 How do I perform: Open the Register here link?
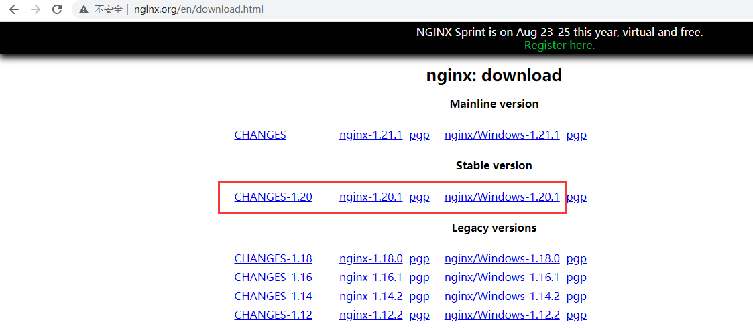point(559,46)
